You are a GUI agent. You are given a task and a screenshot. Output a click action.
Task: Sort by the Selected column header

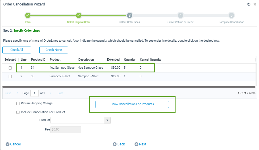10,59
